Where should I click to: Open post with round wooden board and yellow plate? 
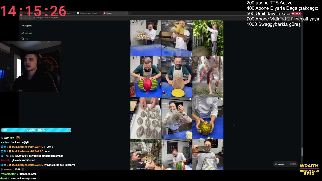coord(177,77)
